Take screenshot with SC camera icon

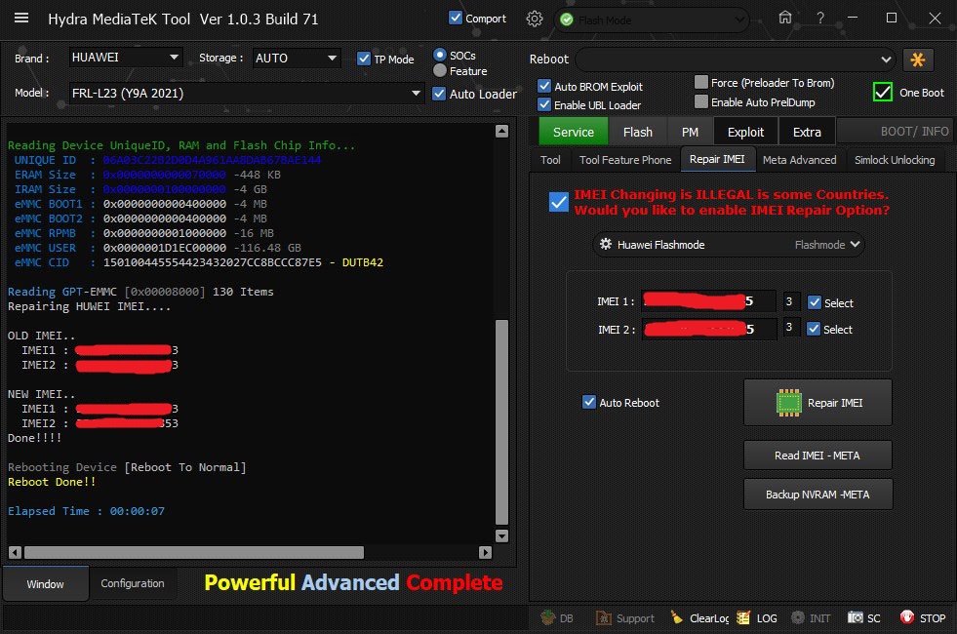click(856, 617)
